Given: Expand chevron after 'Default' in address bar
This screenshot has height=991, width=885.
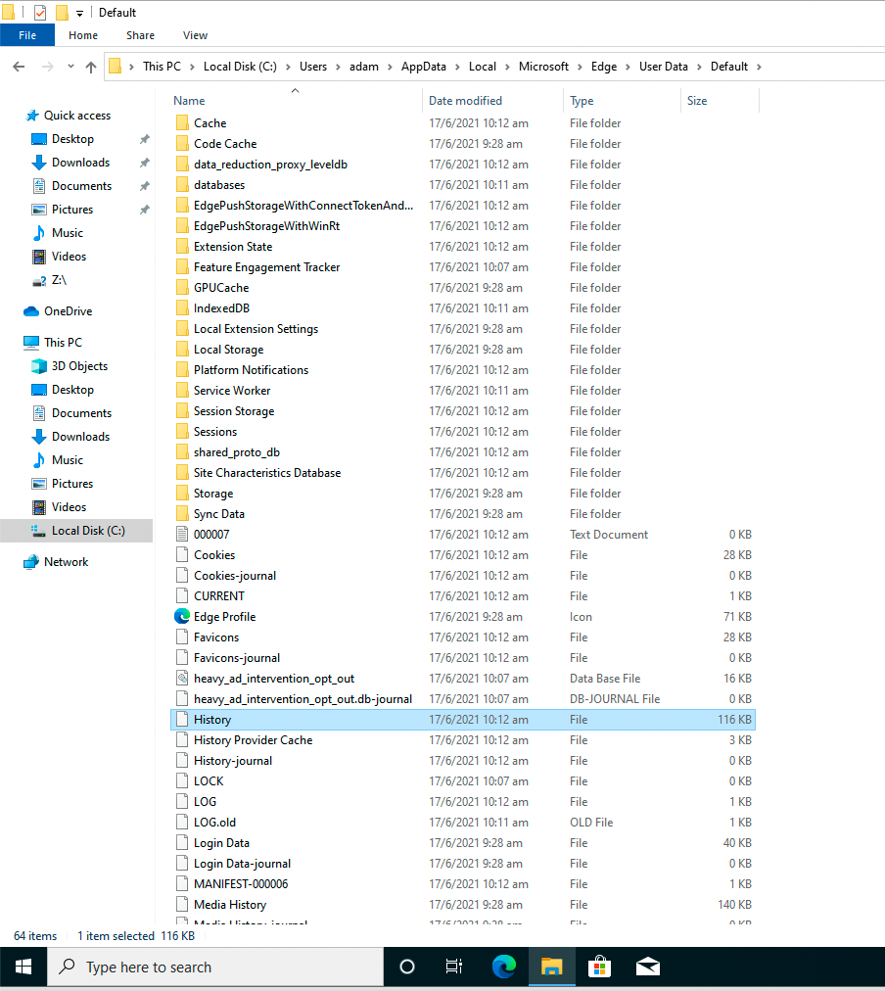Looking at the screenshot, I should 759,67.
